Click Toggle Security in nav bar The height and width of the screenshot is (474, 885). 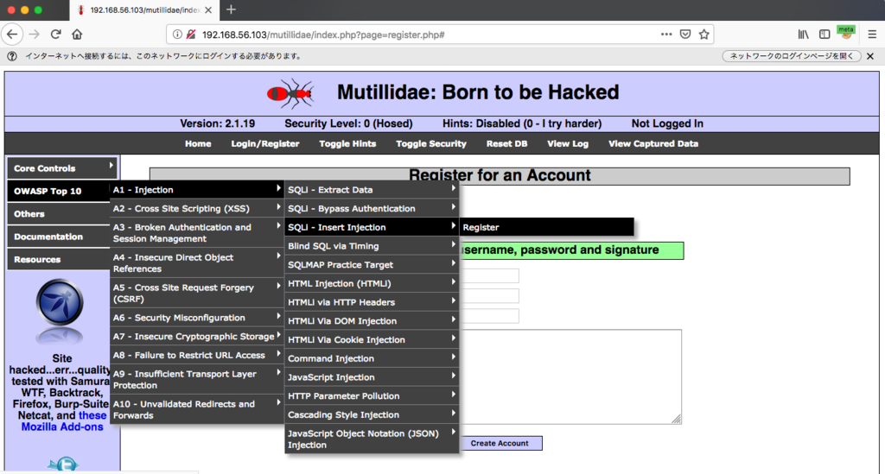click(x=431, y=143)
